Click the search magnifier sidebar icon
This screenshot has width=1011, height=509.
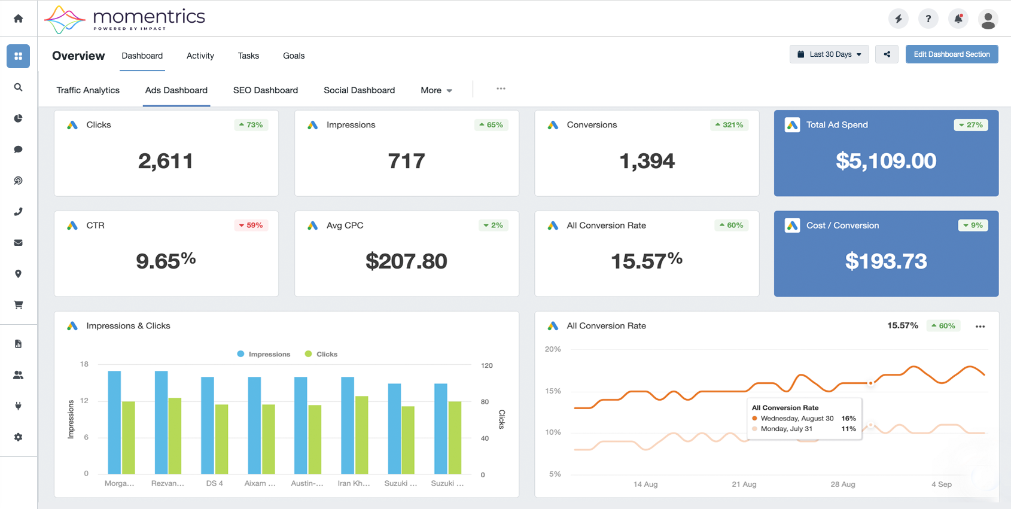[19, 87]
